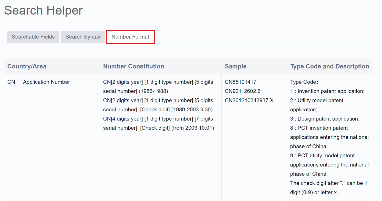Click type code 8 PCT invention description
The image size is (382, 201).
329,137
